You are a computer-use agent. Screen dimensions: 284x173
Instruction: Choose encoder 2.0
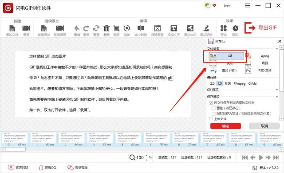click(x=212, y=83)
